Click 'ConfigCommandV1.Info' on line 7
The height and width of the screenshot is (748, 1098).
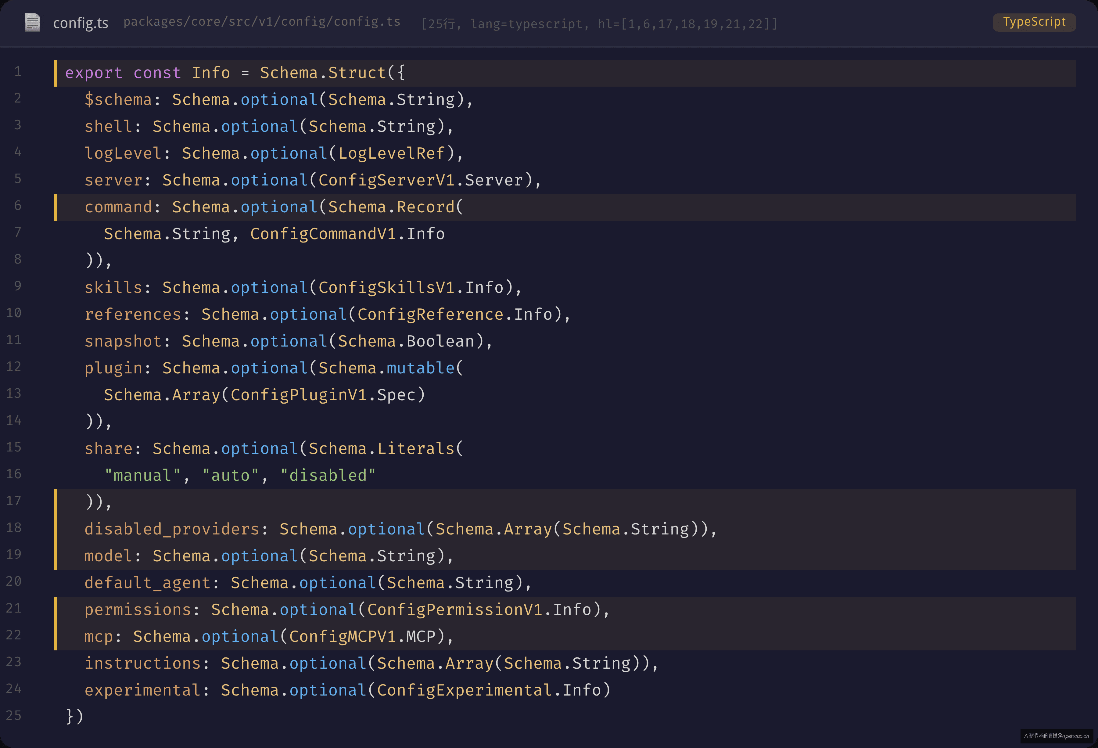347,234
